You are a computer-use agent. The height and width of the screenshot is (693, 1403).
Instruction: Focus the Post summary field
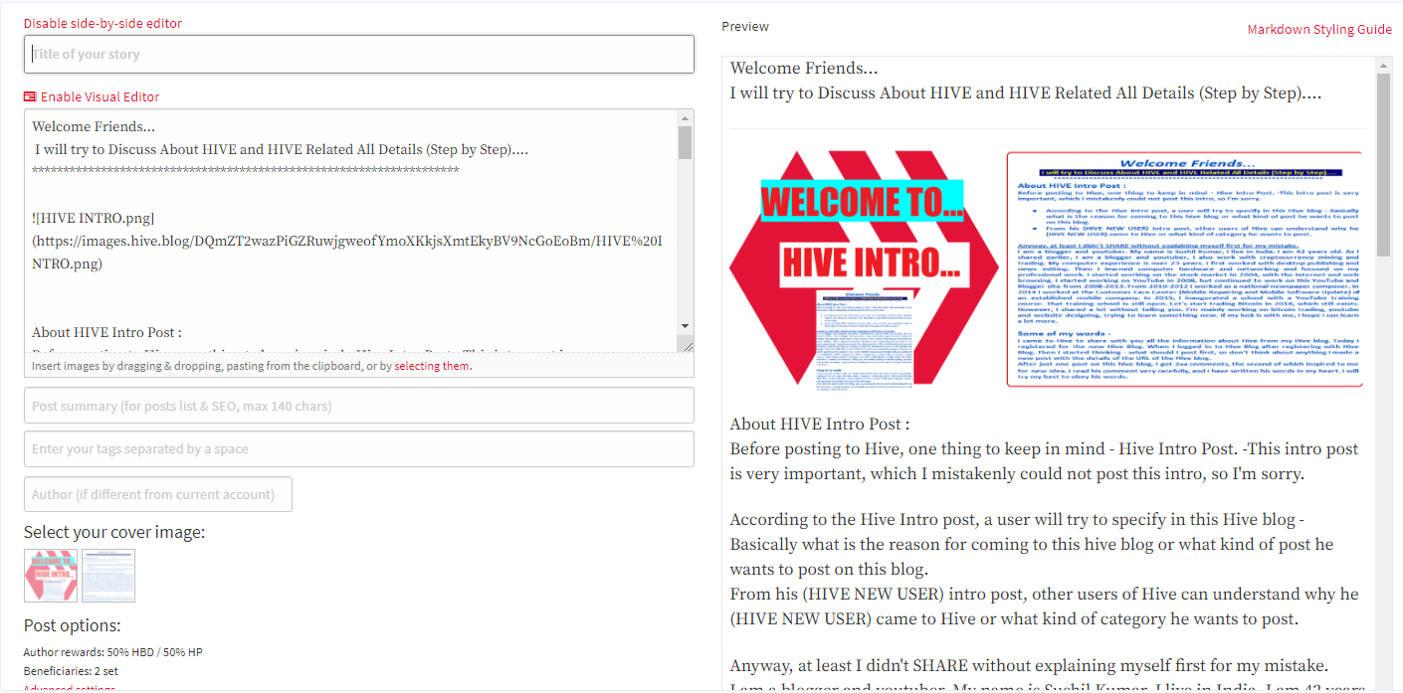click(x=359, y=406)
